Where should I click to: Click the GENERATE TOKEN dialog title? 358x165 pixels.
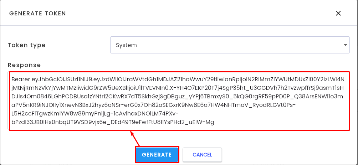pyautogui.click(x=37, y=14)
